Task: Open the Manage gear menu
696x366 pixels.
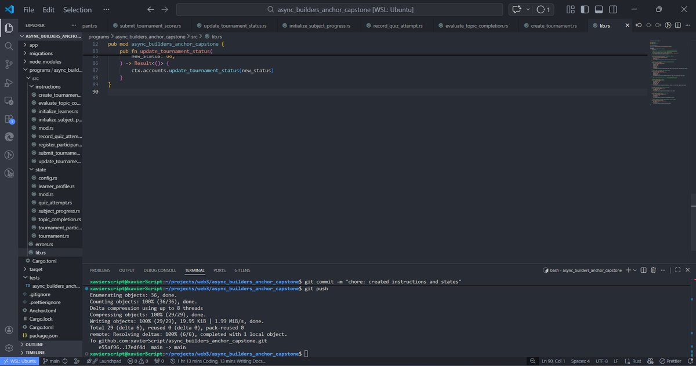Action: pyautogui.click(x=9, y=347)
